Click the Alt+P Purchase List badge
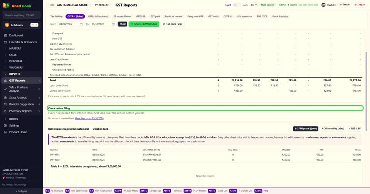The image size is (370, 194). click(x=233, y=191)
